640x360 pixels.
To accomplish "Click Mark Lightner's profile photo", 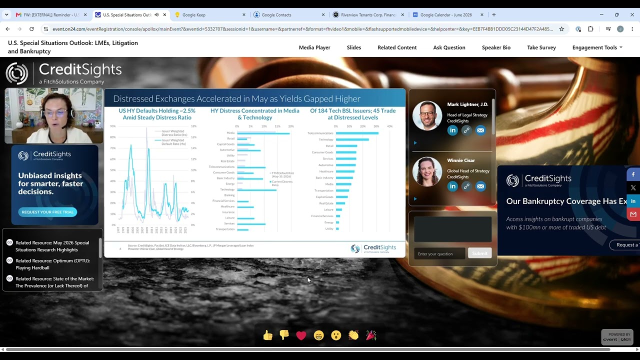I will tap(427, 115).
